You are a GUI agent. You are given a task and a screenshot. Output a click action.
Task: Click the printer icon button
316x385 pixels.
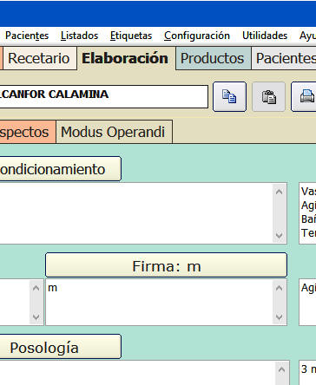(x=304, y=96)
